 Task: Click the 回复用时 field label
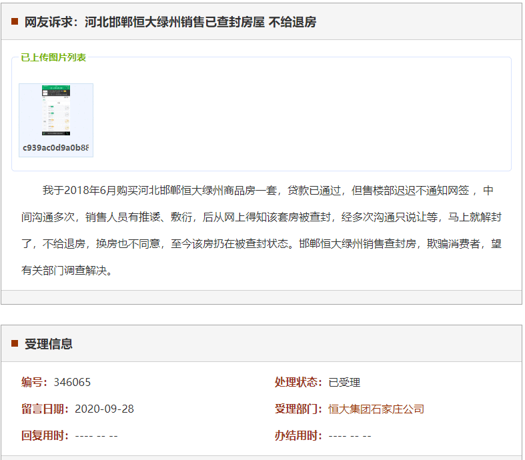coord(45,435)
